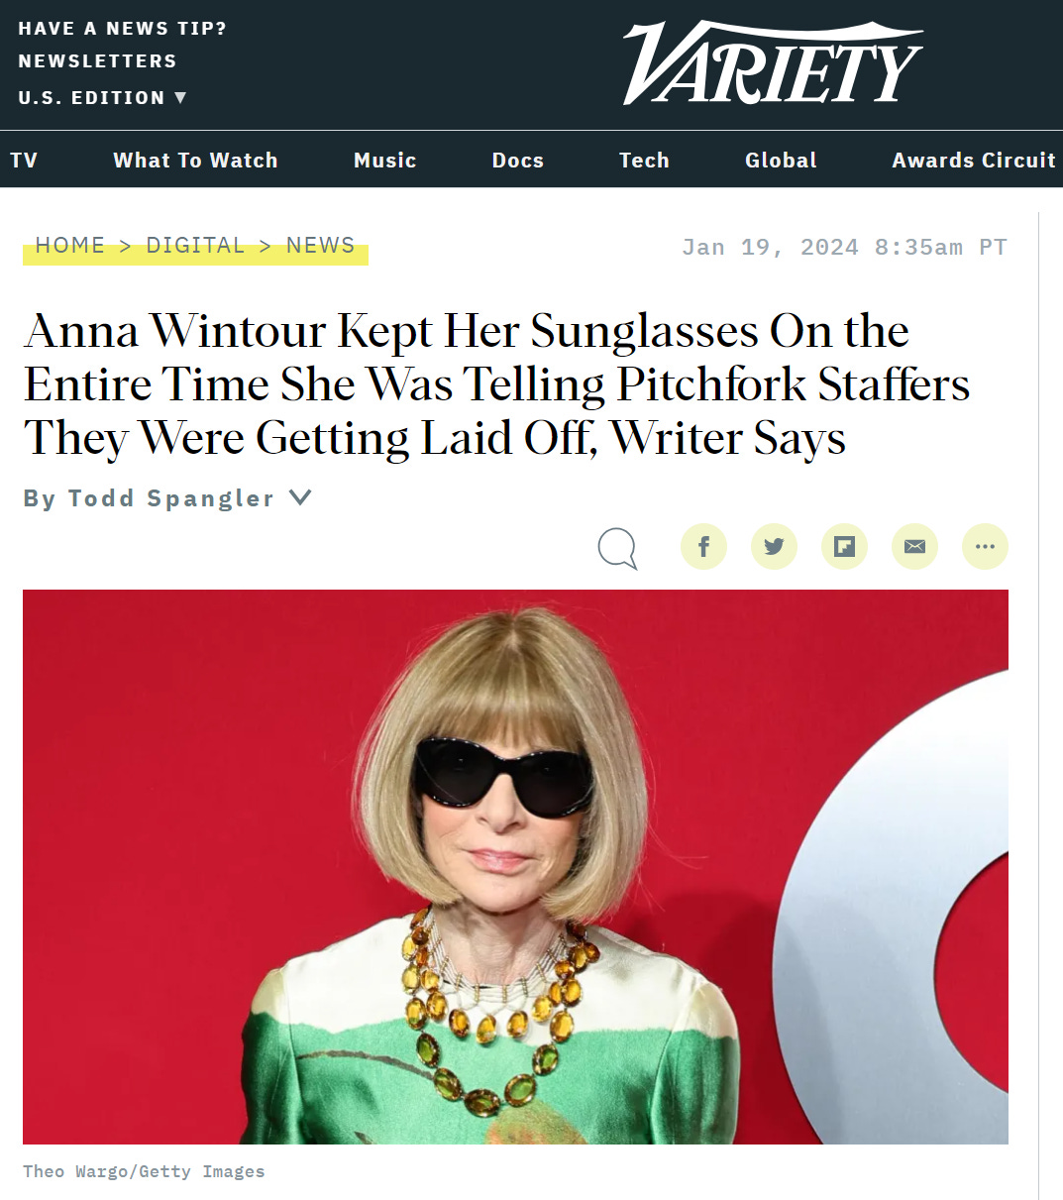Go to Variety logo homepage
Screen dimensions: 1063x1200
773,63
